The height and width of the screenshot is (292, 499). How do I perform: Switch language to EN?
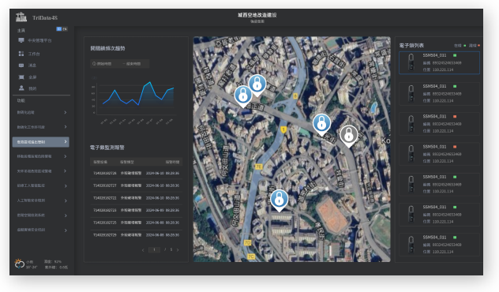65,29
